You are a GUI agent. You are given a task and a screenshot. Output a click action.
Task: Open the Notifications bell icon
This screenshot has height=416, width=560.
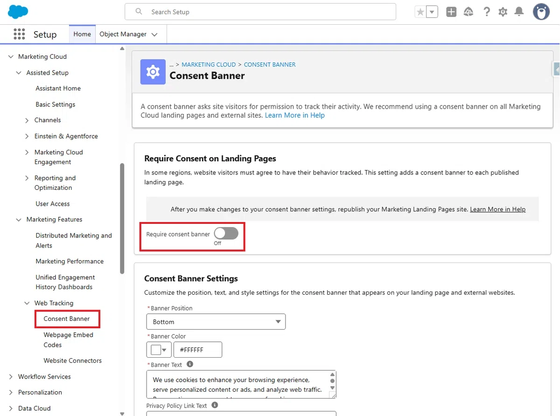tap(519, 12)
